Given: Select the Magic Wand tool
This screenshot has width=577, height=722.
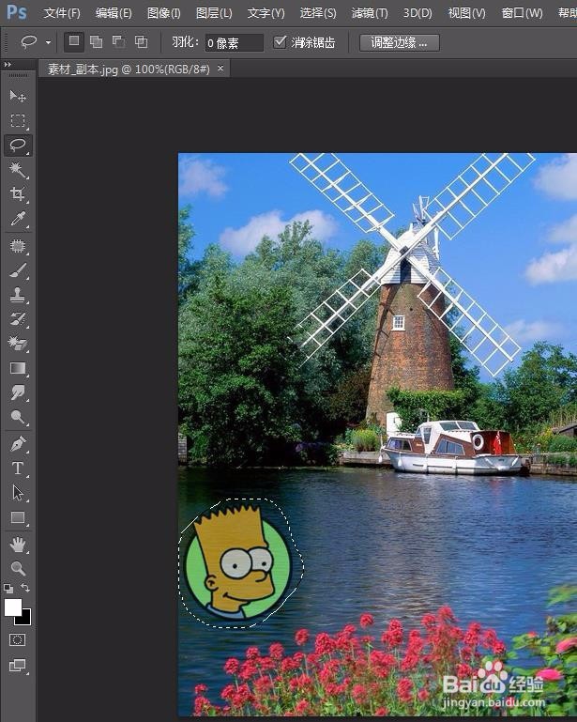Looking at the screenshot, I should (x=18, y=169).
